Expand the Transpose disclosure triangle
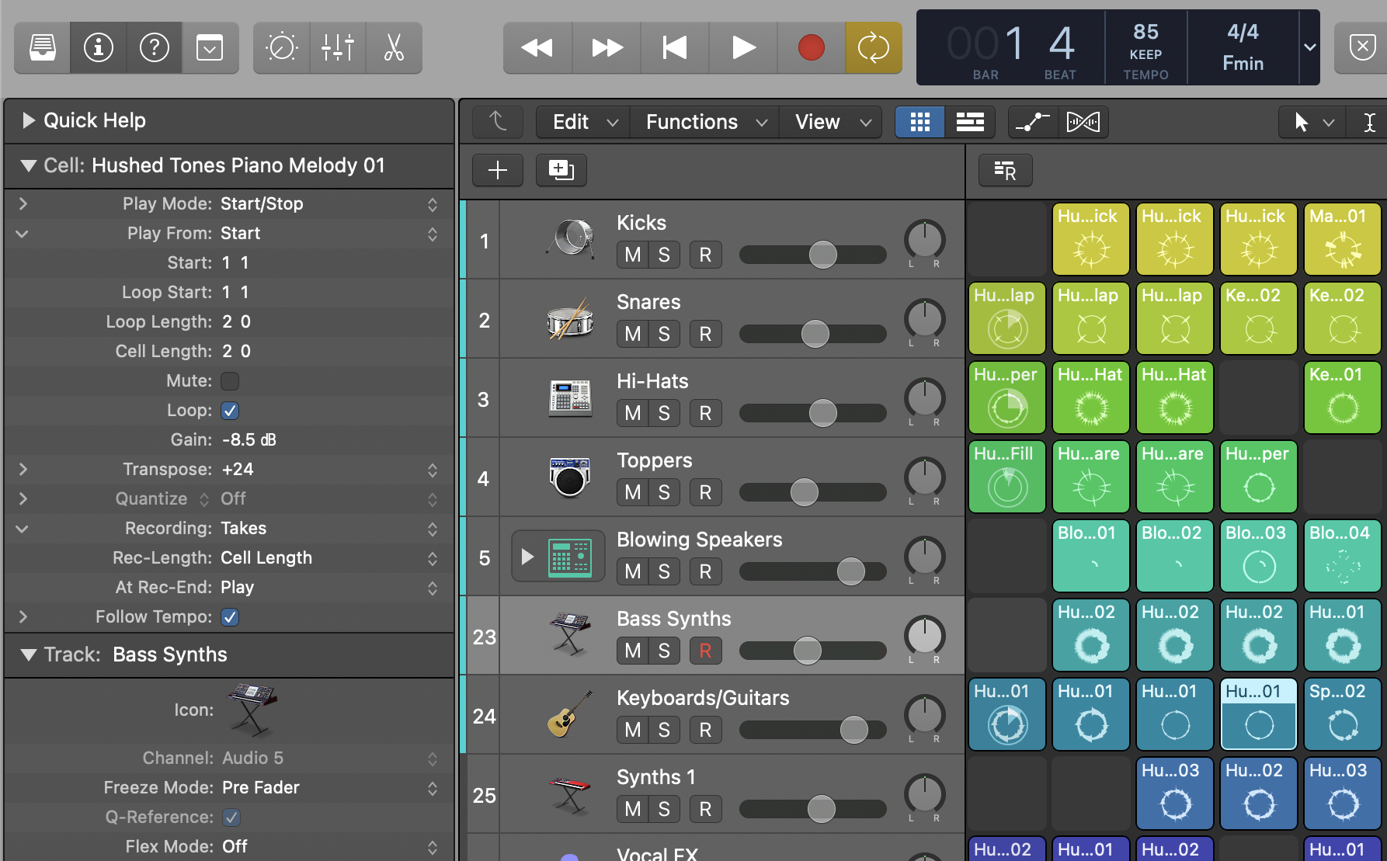Image resolution: width=1387 pixels, height=861 pixels. (x=23, y=469)
